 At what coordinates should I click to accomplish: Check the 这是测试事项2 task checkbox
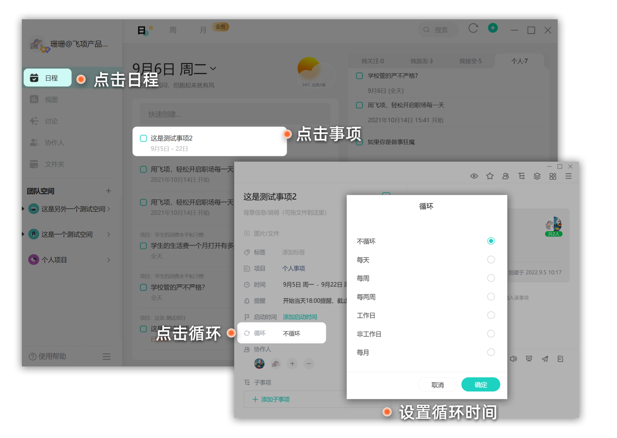pos(143,138)
